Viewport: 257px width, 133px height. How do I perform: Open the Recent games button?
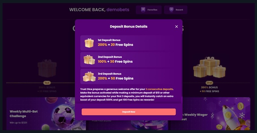[176, 10]
